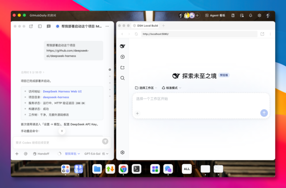Launch the terminal app from the dock
The height and width of the screenshot is (188, 286).
(136, 169)
